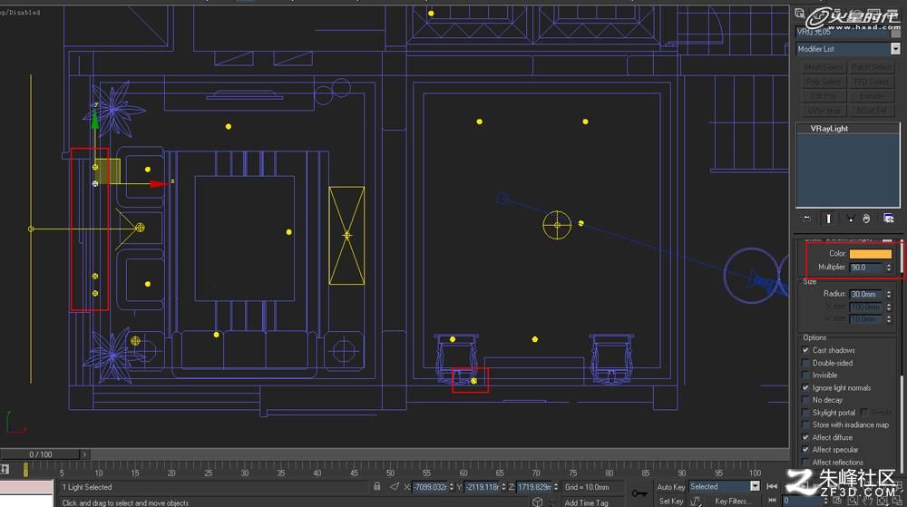Image resolution: width=907 pixels, height=507 pixels.
Task: Click the Grid = 10.0mm status text
Action: [x=587, y=487]
